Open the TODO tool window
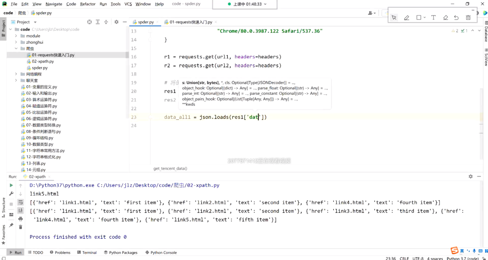 35,252
